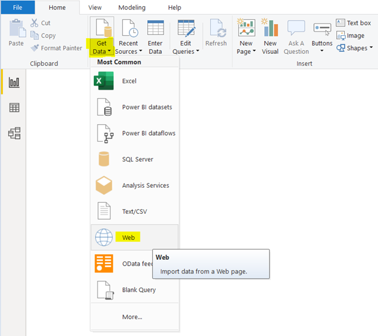
Task: Switch to the Home ribbon tab
Action: click(x=57, y=7)
